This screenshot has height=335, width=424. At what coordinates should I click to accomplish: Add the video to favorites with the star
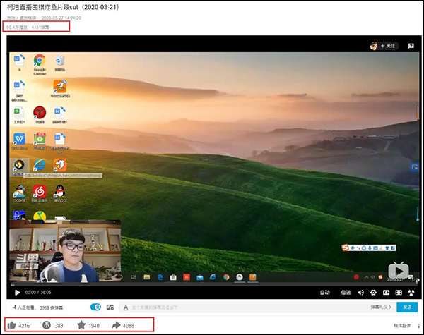point(81,325)
